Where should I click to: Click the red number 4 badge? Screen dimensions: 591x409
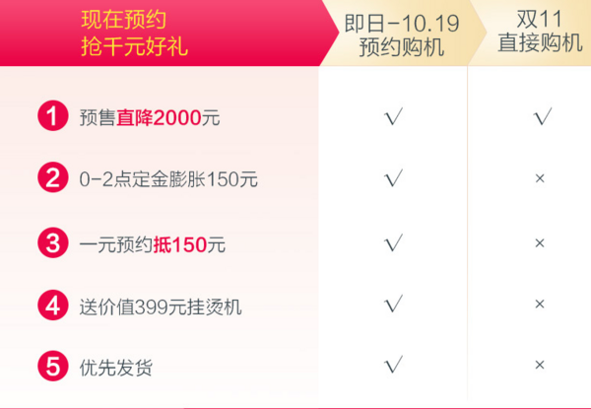click(x=53, y=306)
